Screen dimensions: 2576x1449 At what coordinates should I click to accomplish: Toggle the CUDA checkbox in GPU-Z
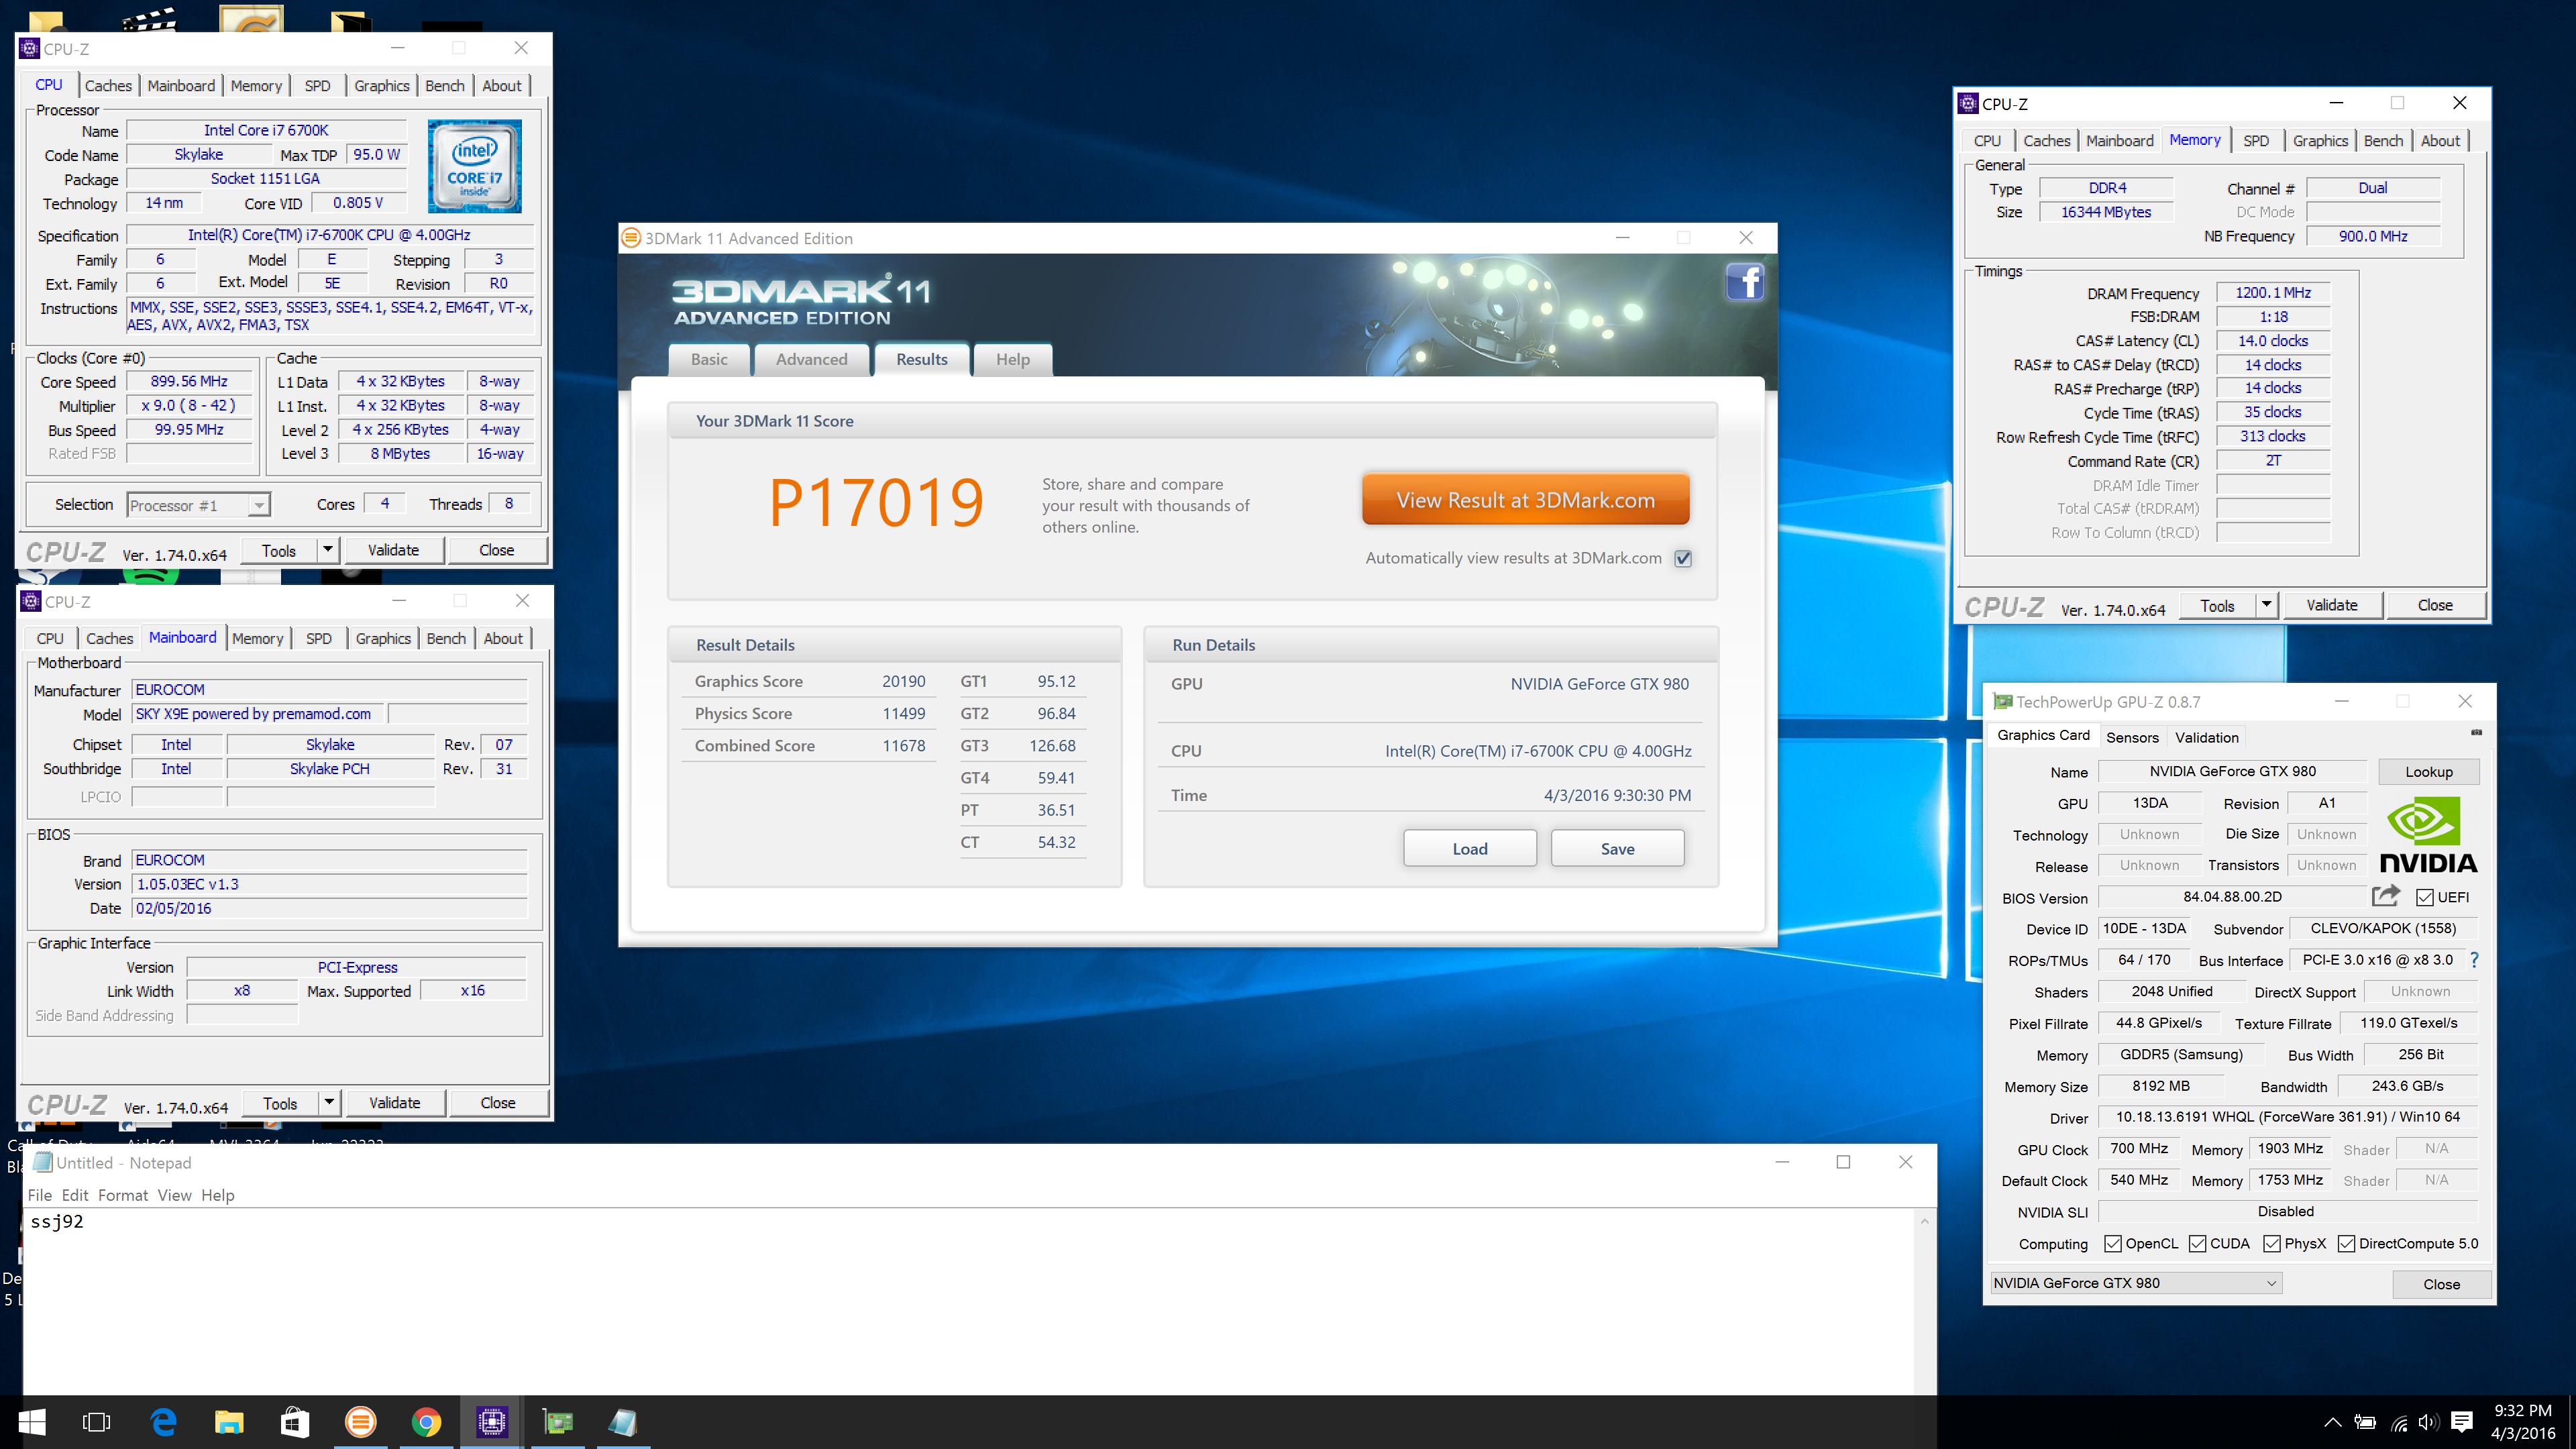point(2198,1243)
